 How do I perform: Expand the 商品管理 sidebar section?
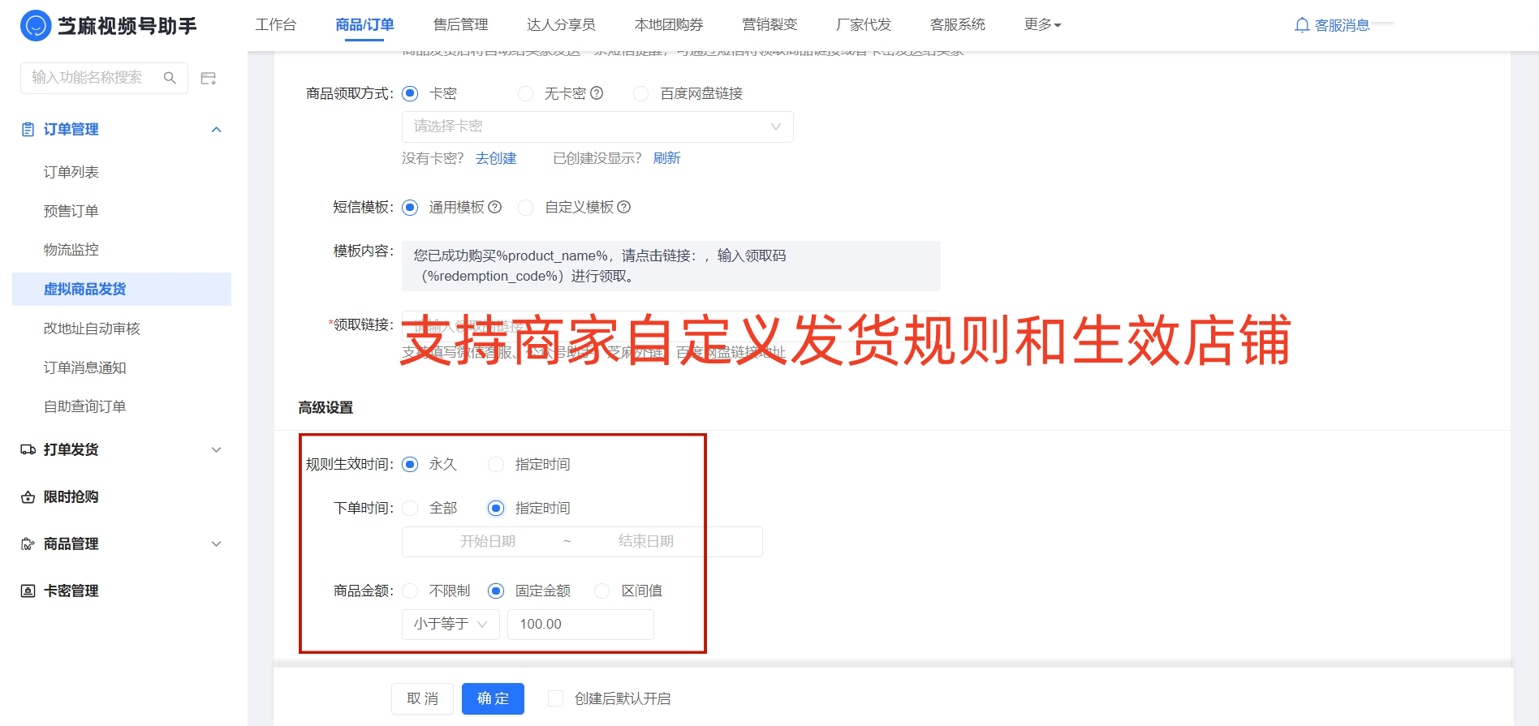click(x=216, y=543)
